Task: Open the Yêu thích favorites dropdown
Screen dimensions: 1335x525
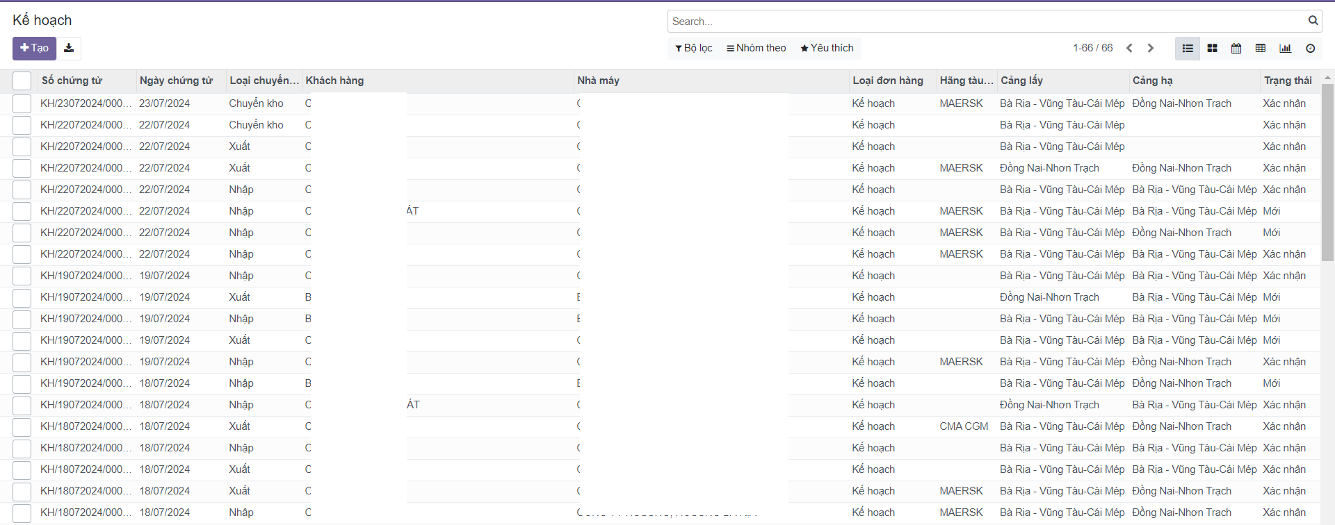Action: click(x=827, y=48)
